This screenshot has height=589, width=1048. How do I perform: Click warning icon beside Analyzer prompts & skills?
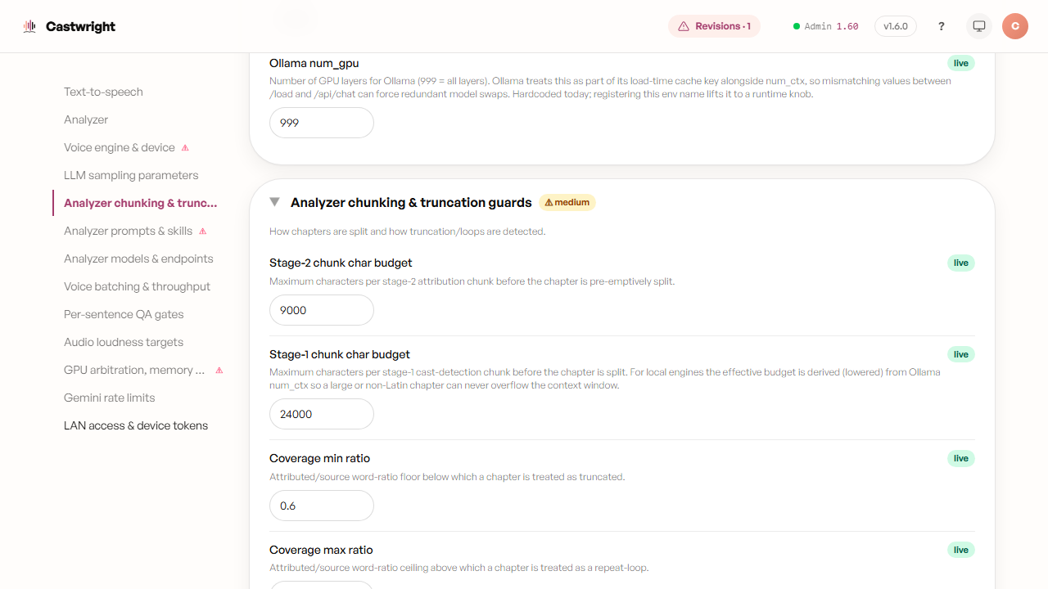tap(203, 232)
